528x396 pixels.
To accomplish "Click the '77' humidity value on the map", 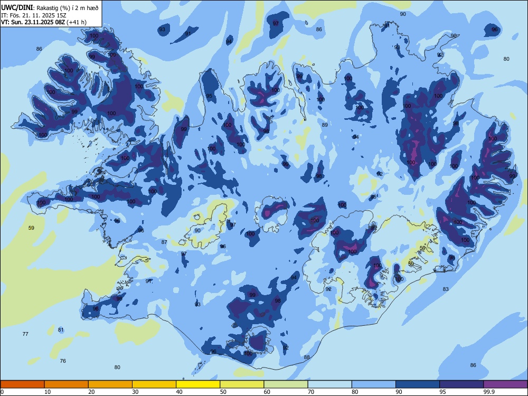I will tap(25, 334).
